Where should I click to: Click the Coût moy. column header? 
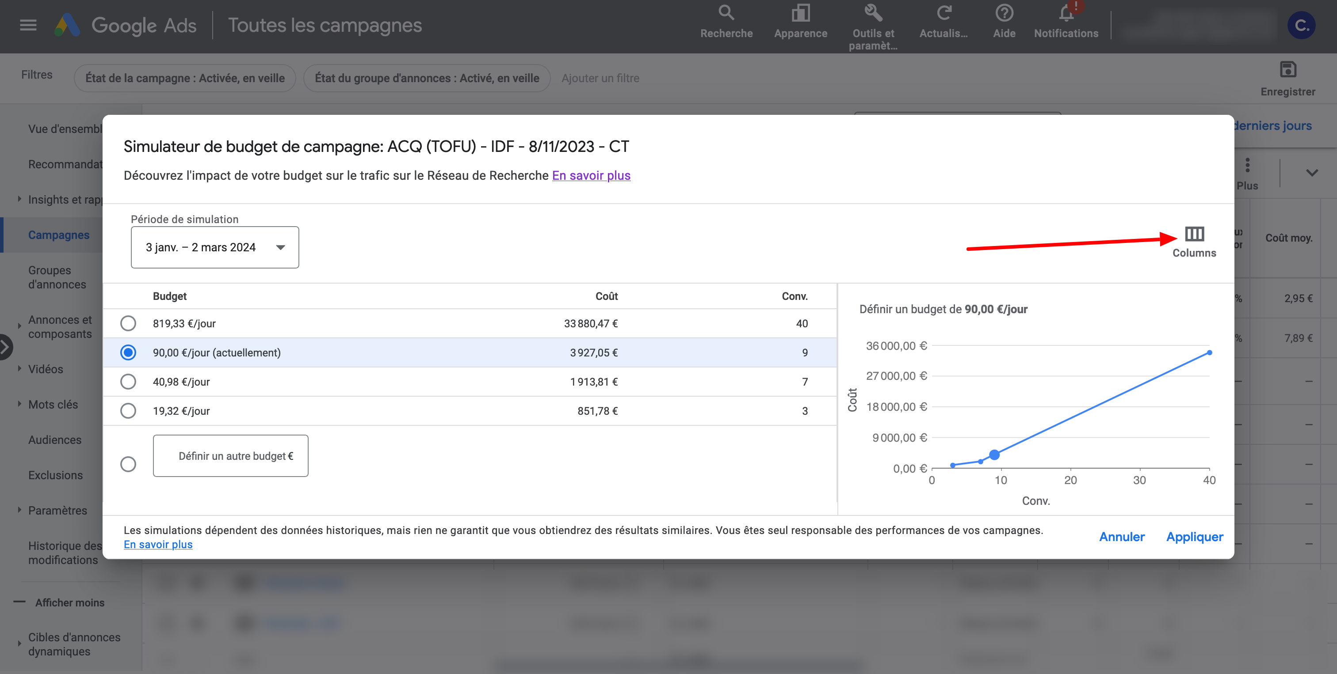click(x=1289, y=238)
